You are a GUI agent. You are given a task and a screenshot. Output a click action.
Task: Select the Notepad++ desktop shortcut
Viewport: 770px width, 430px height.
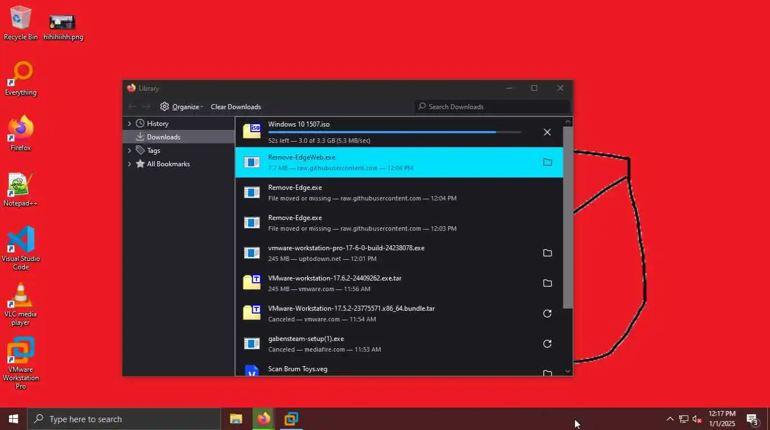click(x=21, y=189)
